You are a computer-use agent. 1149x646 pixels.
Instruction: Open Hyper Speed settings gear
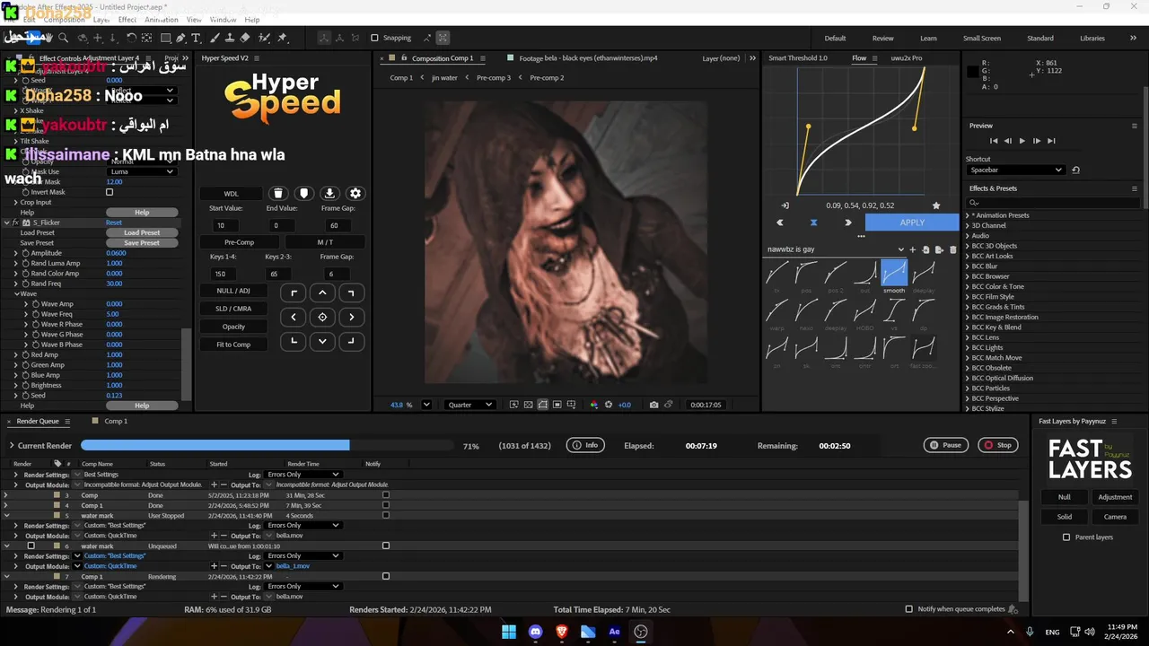coord(355,193)
